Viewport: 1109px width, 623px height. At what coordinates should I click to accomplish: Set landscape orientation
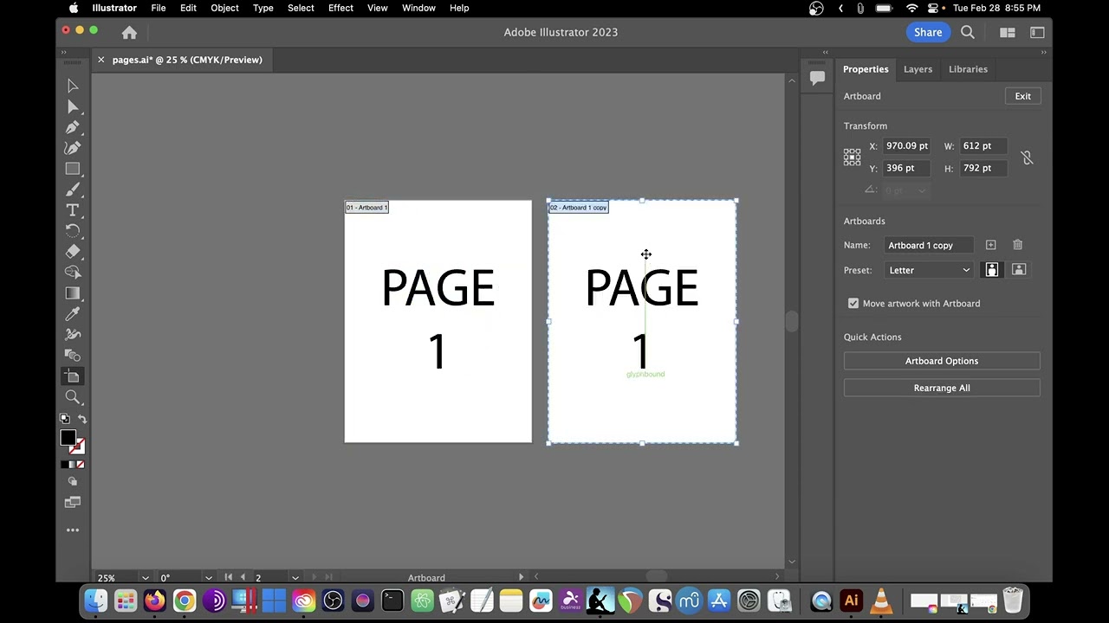click(1019, 270)
